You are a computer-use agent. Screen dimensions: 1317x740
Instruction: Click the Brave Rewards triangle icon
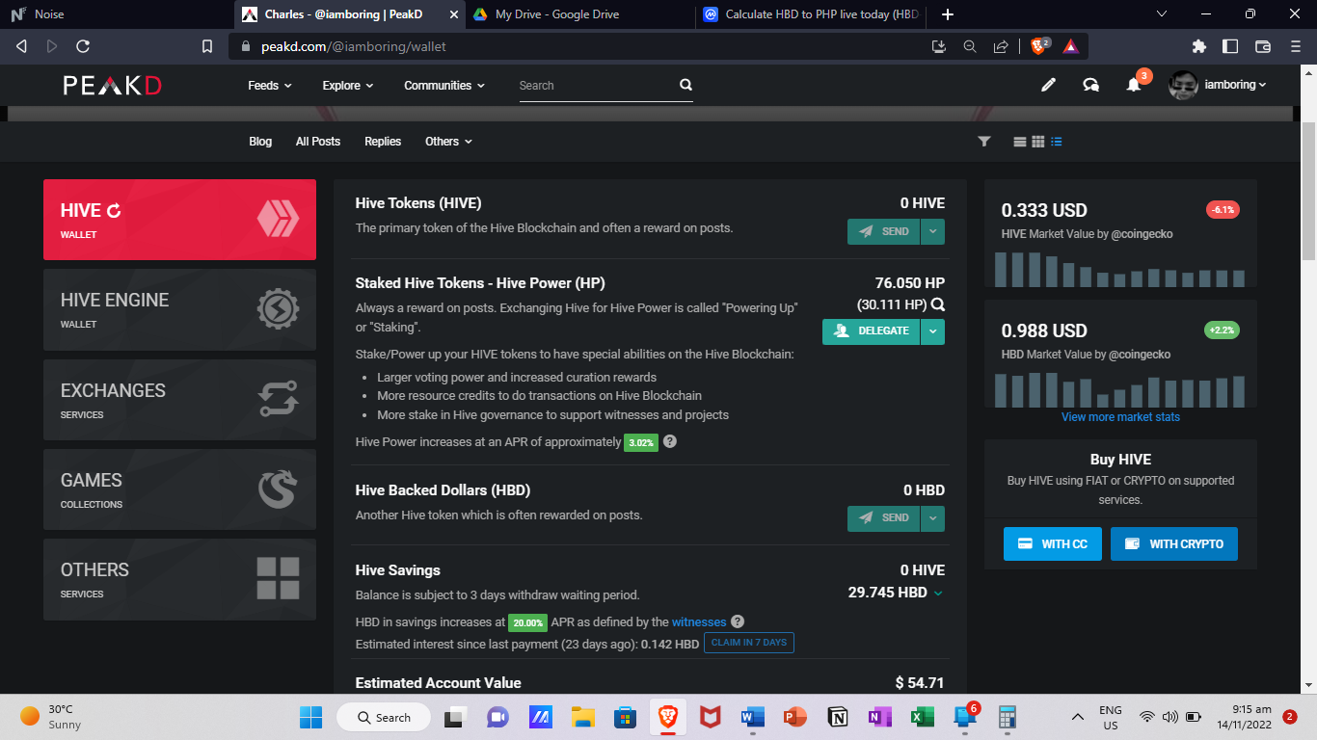coord(1070,46)
